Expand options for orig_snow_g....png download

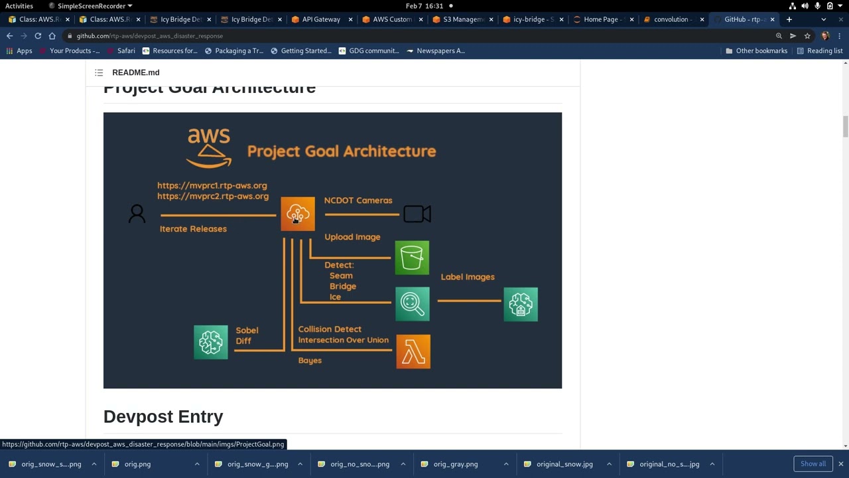coord(300,464)
